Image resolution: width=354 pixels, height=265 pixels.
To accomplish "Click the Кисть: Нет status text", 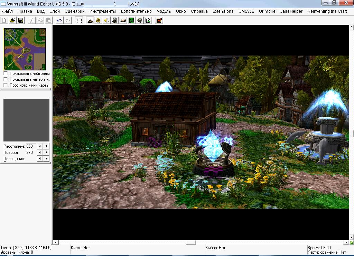I will (x=80, y=248).
